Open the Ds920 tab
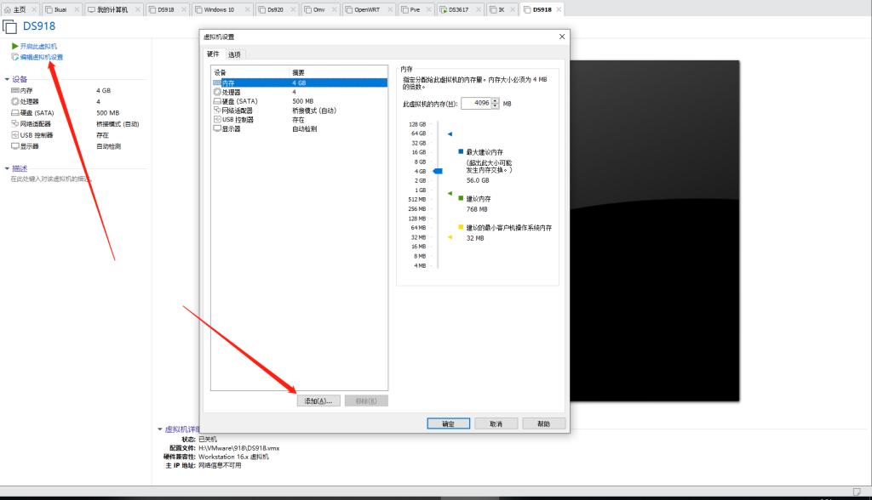Screen dimensions: 872x500 275,9
